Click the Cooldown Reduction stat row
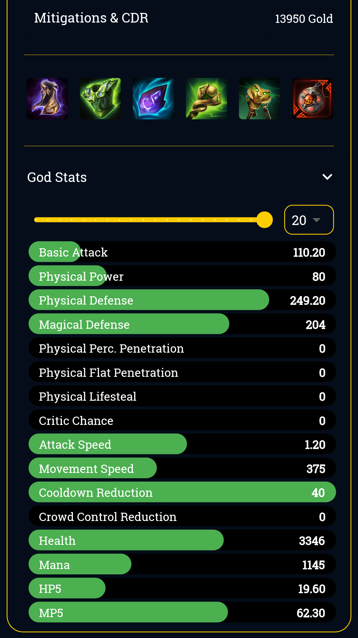 (x=182, y=492)
